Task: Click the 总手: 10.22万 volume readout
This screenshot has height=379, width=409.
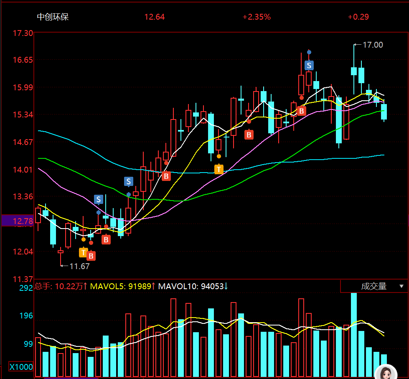Action: coord(61,286)
